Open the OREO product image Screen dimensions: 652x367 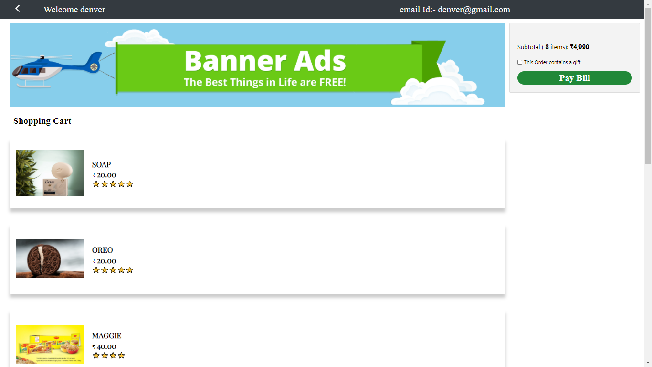pyautogui.click(x=50, y=259)
